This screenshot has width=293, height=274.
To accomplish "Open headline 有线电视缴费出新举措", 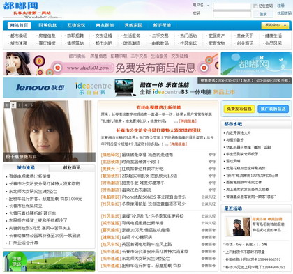I will 158,107.
